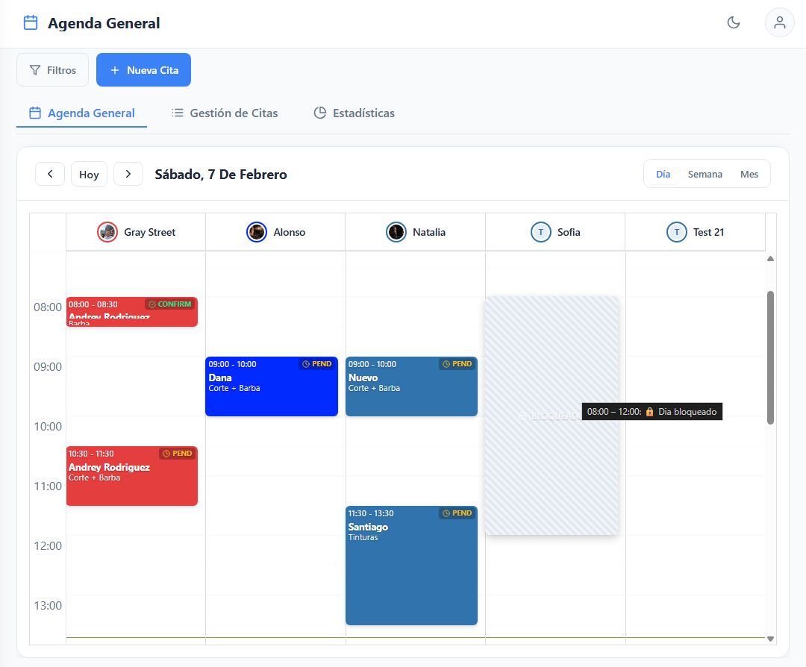Open the user profile icon
This screenshot has width=806, height=667.
779,22
